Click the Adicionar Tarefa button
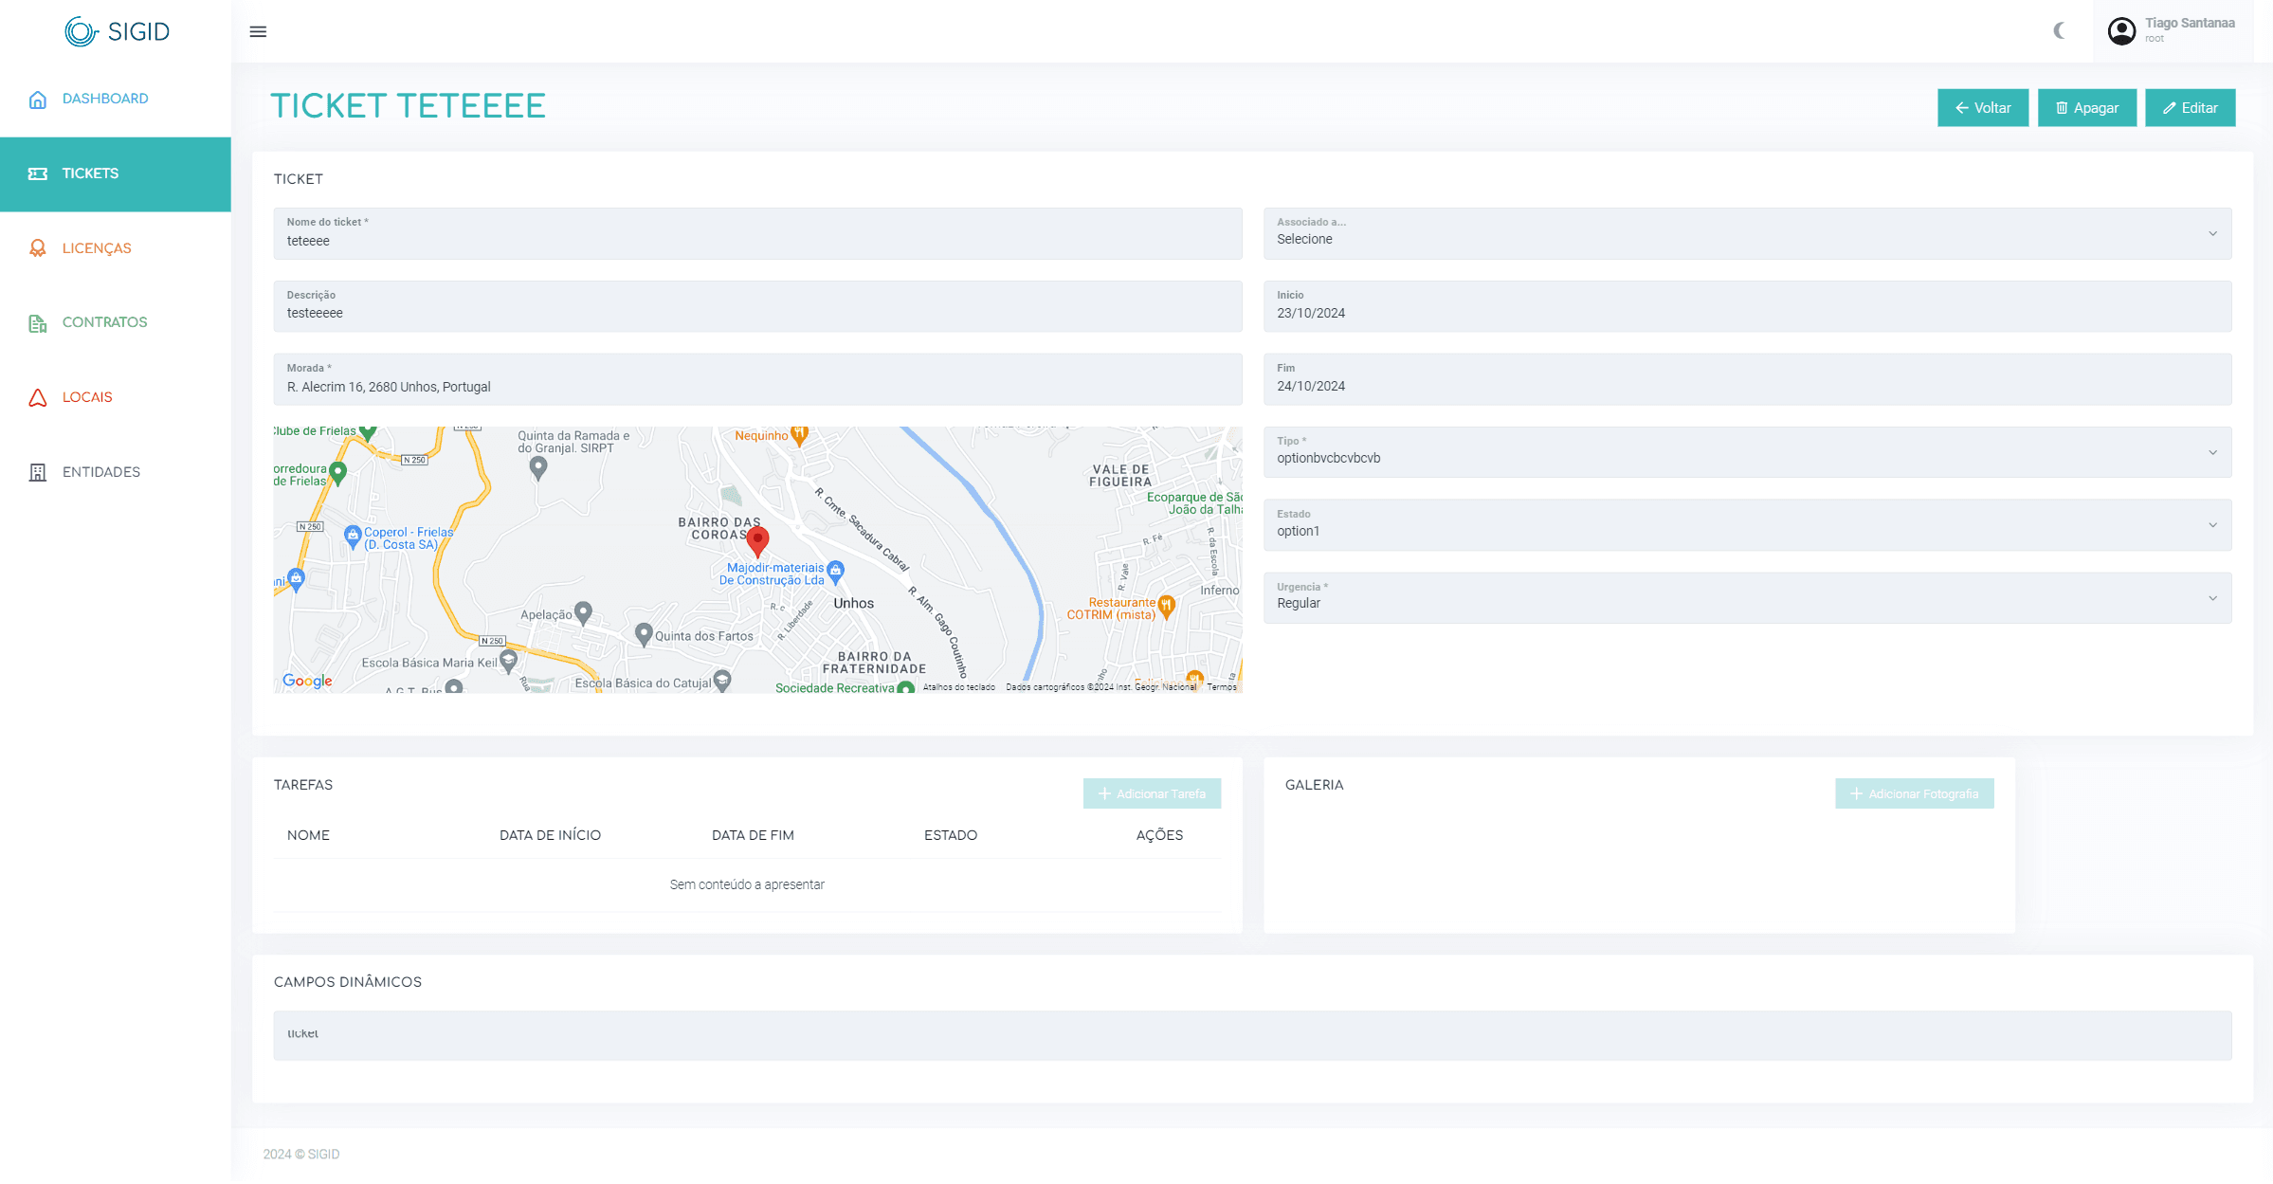The height and width of the screenshot is (1184, 2273). click(1152, 793)
